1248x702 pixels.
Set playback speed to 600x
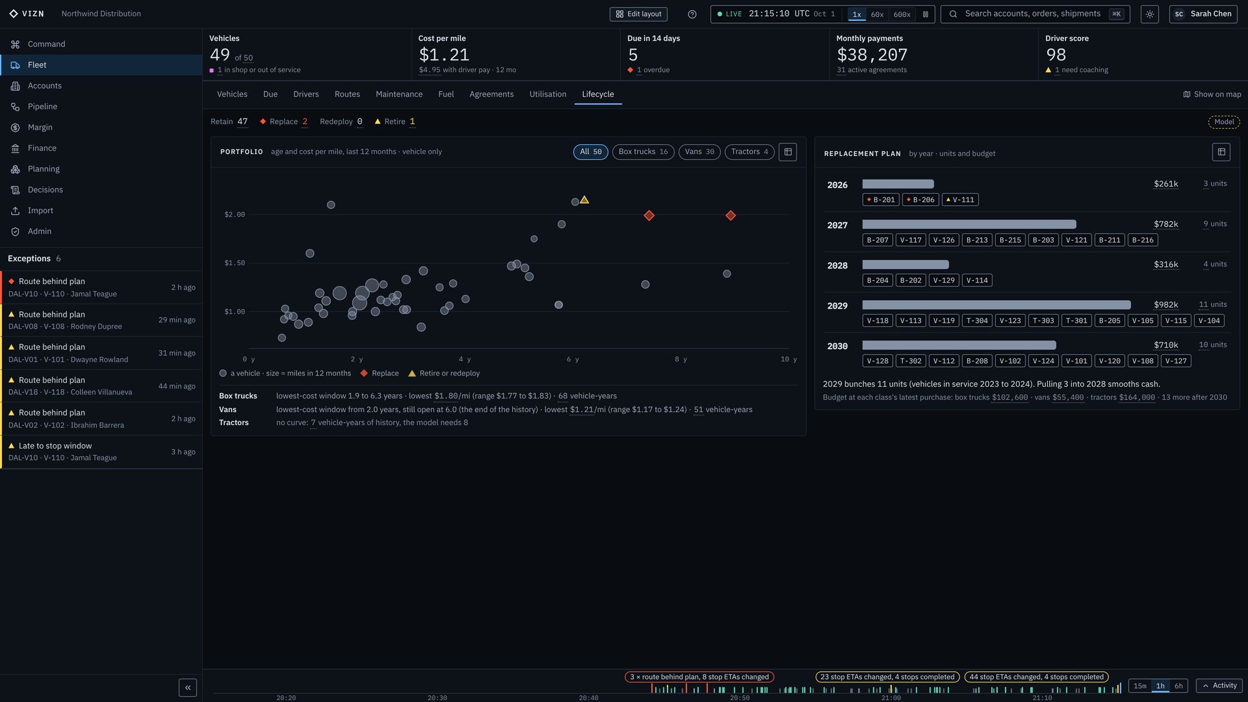click(x=902, y=14)
